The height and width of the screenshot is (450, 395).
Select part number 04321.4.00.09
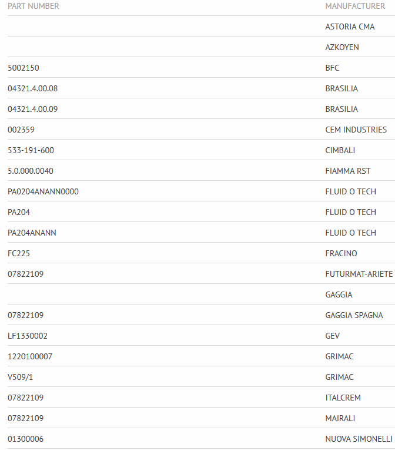pos(33,109)
